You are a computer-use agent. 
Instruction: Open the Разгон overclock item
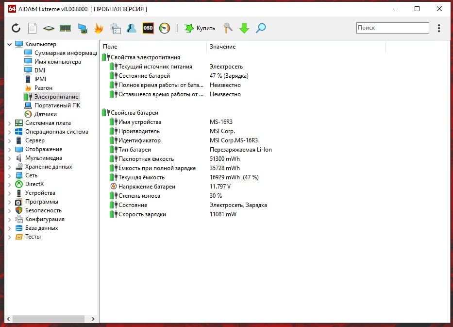click(38, 87)
